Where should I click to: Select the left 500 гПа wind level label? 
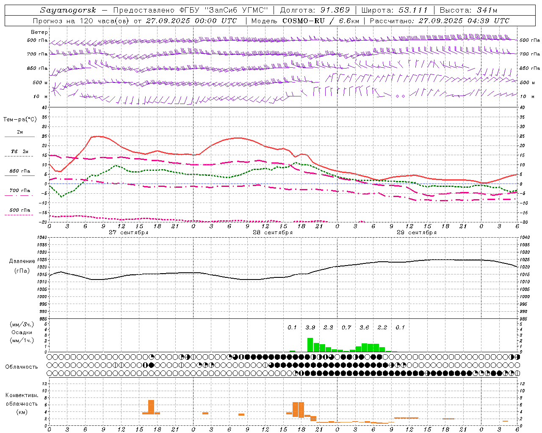coord(37,40)
